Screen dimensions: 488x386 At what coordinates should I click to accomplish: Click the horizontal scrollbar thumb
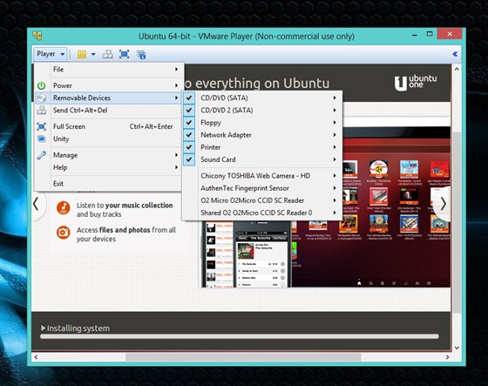[x=243, y=357]
